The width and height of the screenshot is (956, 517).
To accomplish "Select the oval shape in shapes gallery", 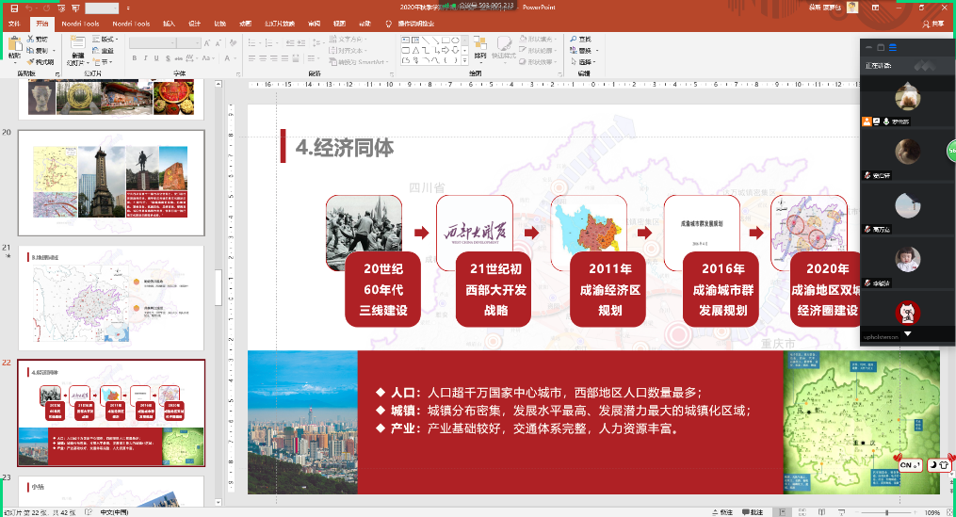I will click(x=456, y=40).
